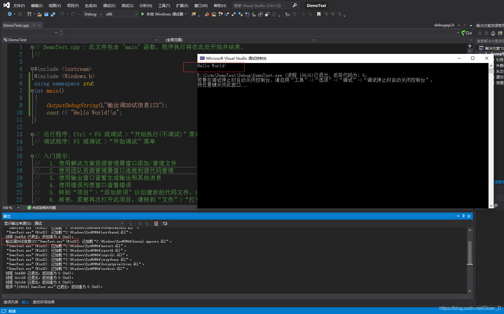Screen dimensions: 504x314
Task: Click the new project toolbar icon
Action: click(x=29, y=14)
